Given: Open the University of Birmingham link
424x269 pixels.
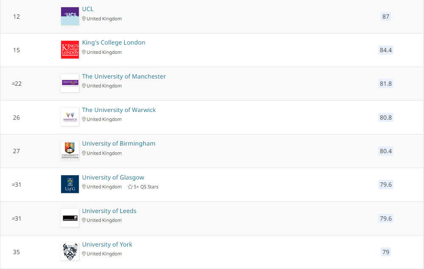Looking at the screenshot, I should coord(119,143).
